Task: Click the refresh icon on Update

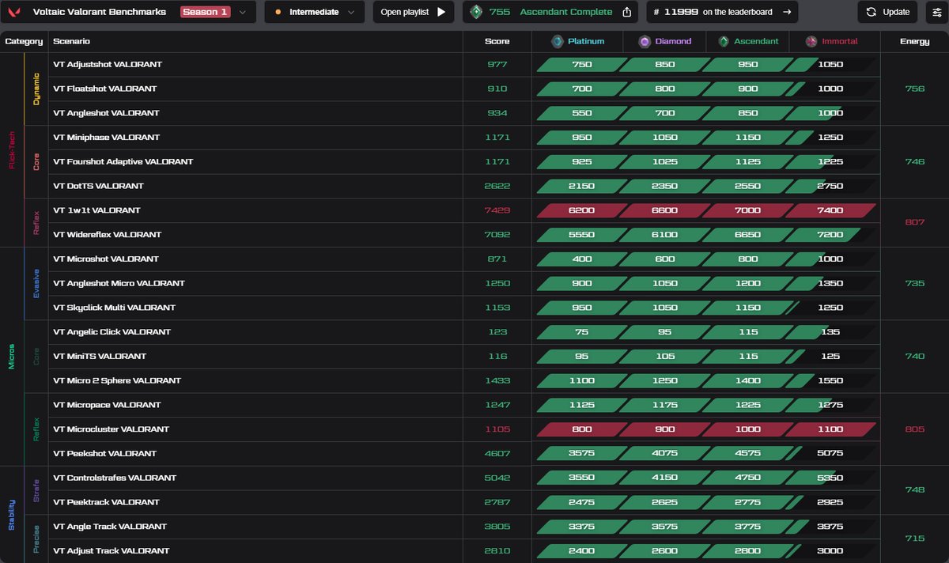Action: click(x=871, y=12)
